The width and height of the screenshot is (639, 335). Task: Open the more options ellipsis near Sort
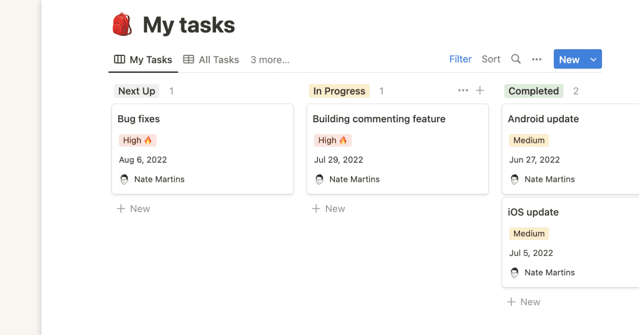(x=536, y=59)
